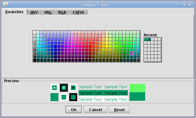Pick the pure blue swatch in palette
Viewport: 196px width, 118px height.
(x=56, y=46)
